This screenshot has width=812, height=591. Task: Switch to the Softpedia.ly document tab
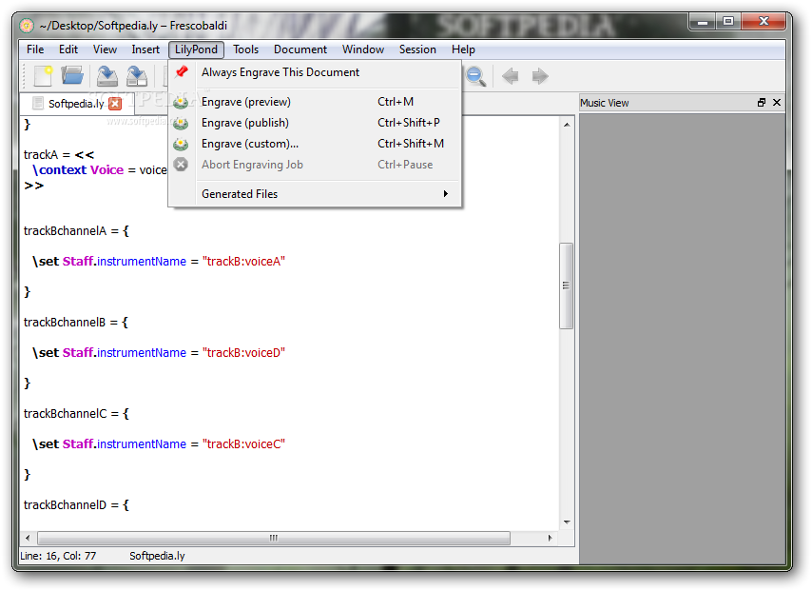click(76, 104)
